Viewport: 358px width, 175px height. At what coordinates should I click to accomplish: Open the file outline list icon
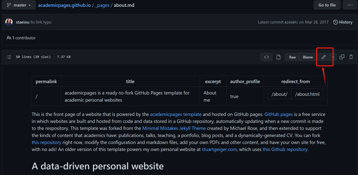point(9,57)
